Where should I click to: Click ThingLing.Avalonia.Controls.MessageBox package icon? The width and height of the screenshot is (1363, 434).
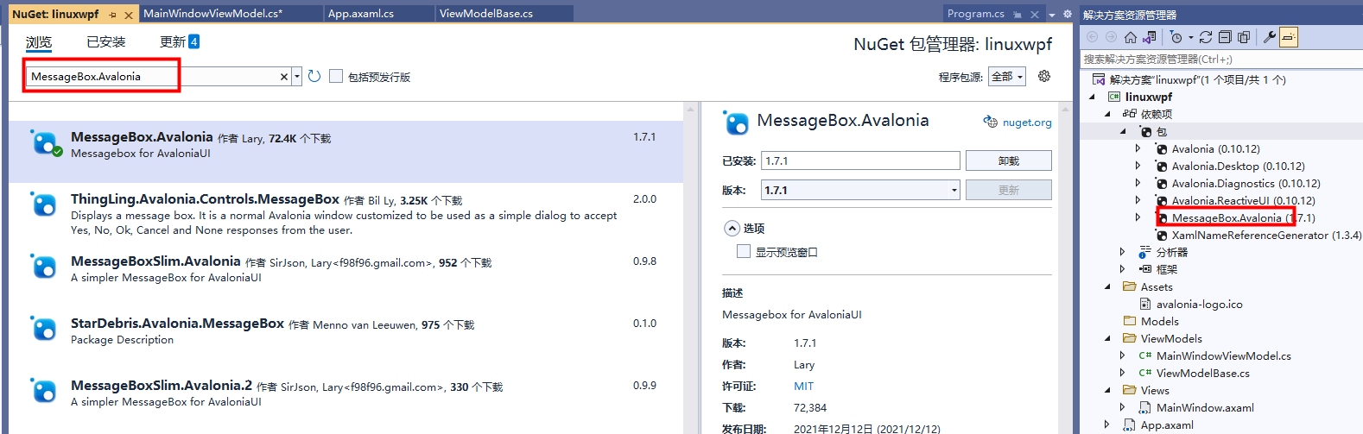click(44, 204)
